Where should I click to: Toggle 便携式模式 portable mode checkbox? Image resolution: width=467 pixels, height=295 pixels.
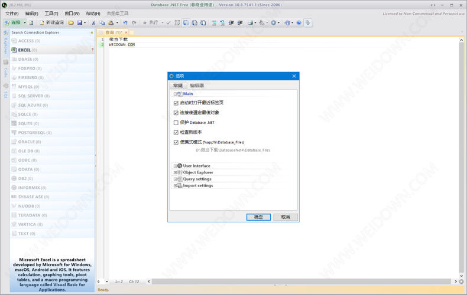coord(176,142)
